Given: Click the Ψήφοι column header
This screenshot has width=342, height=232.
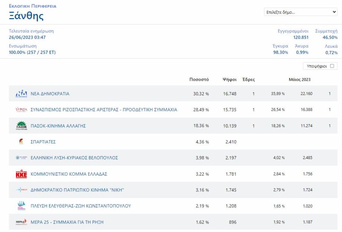Looking at the screenshot, I should pos(230,80).
